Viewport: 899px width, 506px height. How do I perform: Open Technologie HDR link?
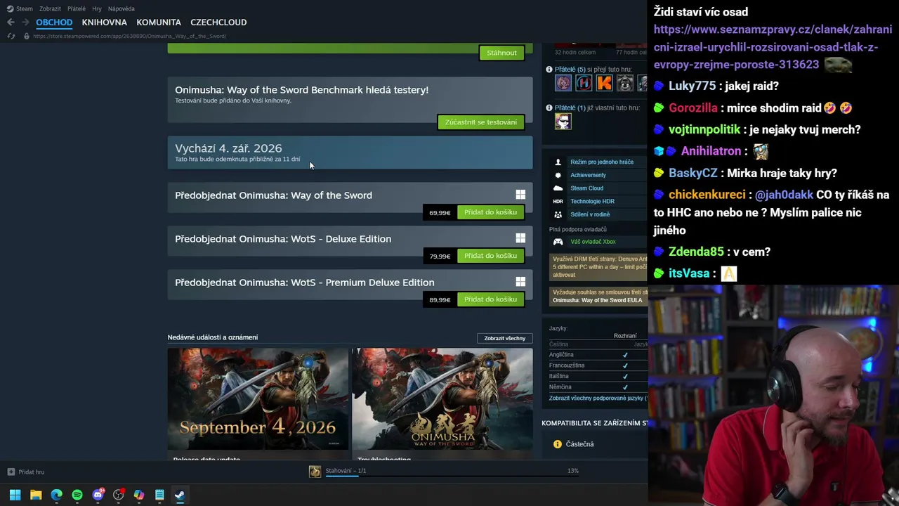pyautogui.click(x=592, y=202)
